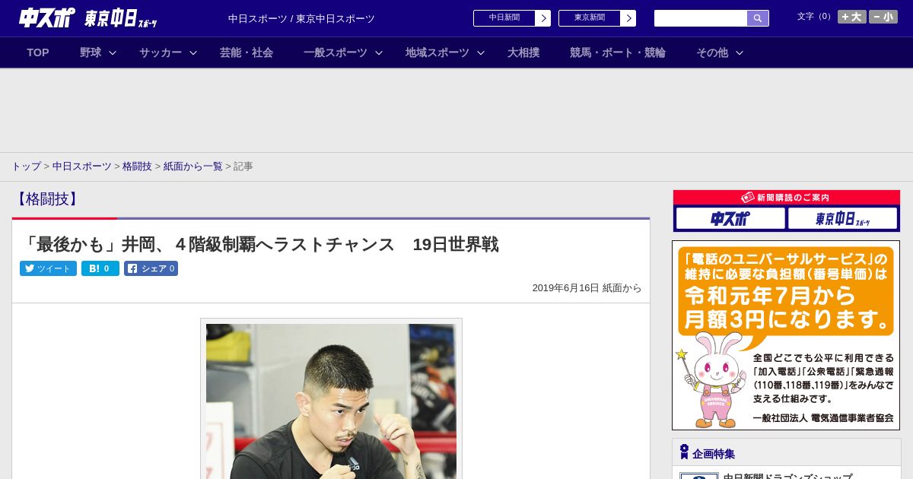Click the 企画特集 ribbon icon

click(684, 452)
